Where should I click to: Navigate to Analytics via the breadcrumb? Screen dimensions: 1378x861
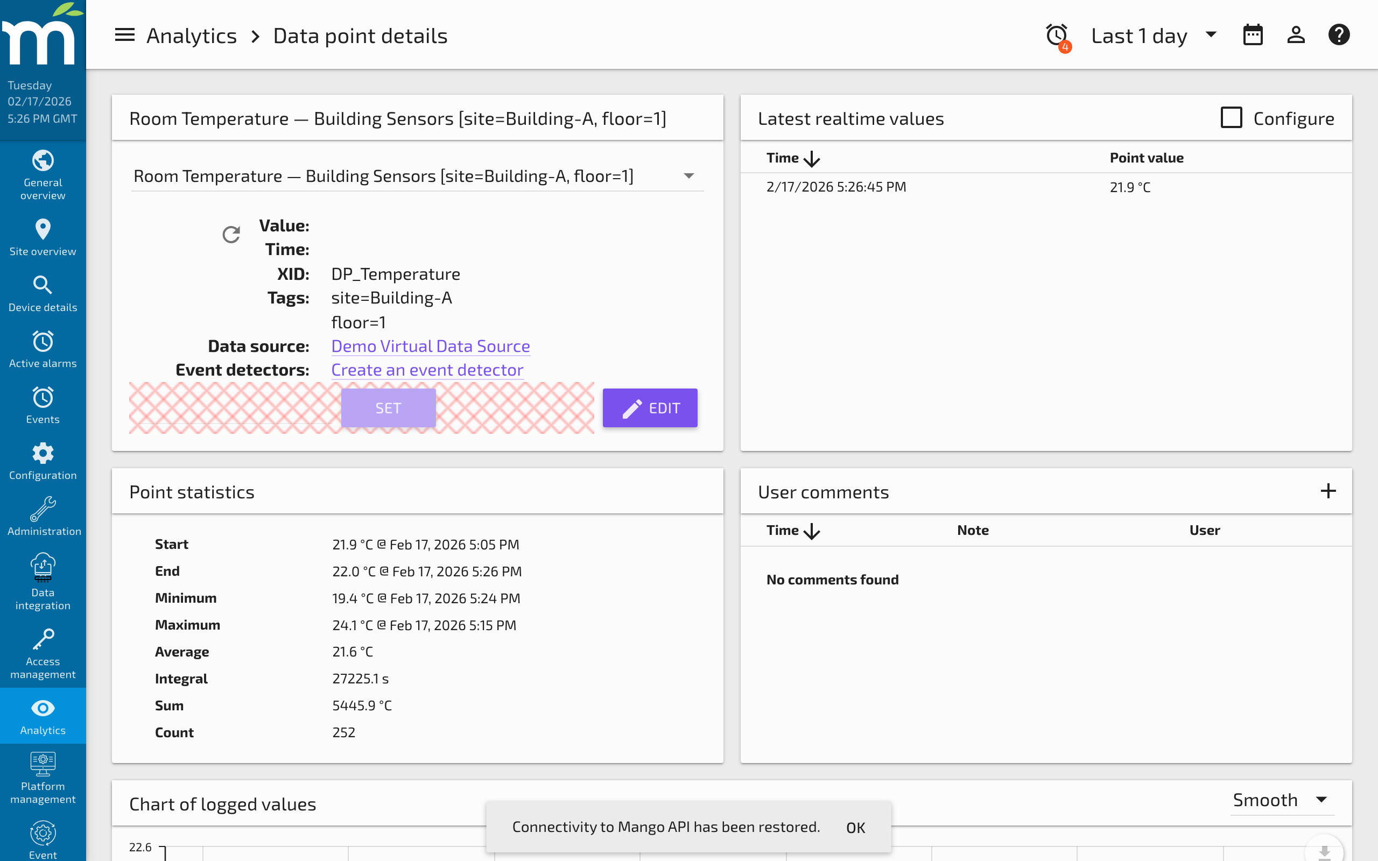(192, 35)
